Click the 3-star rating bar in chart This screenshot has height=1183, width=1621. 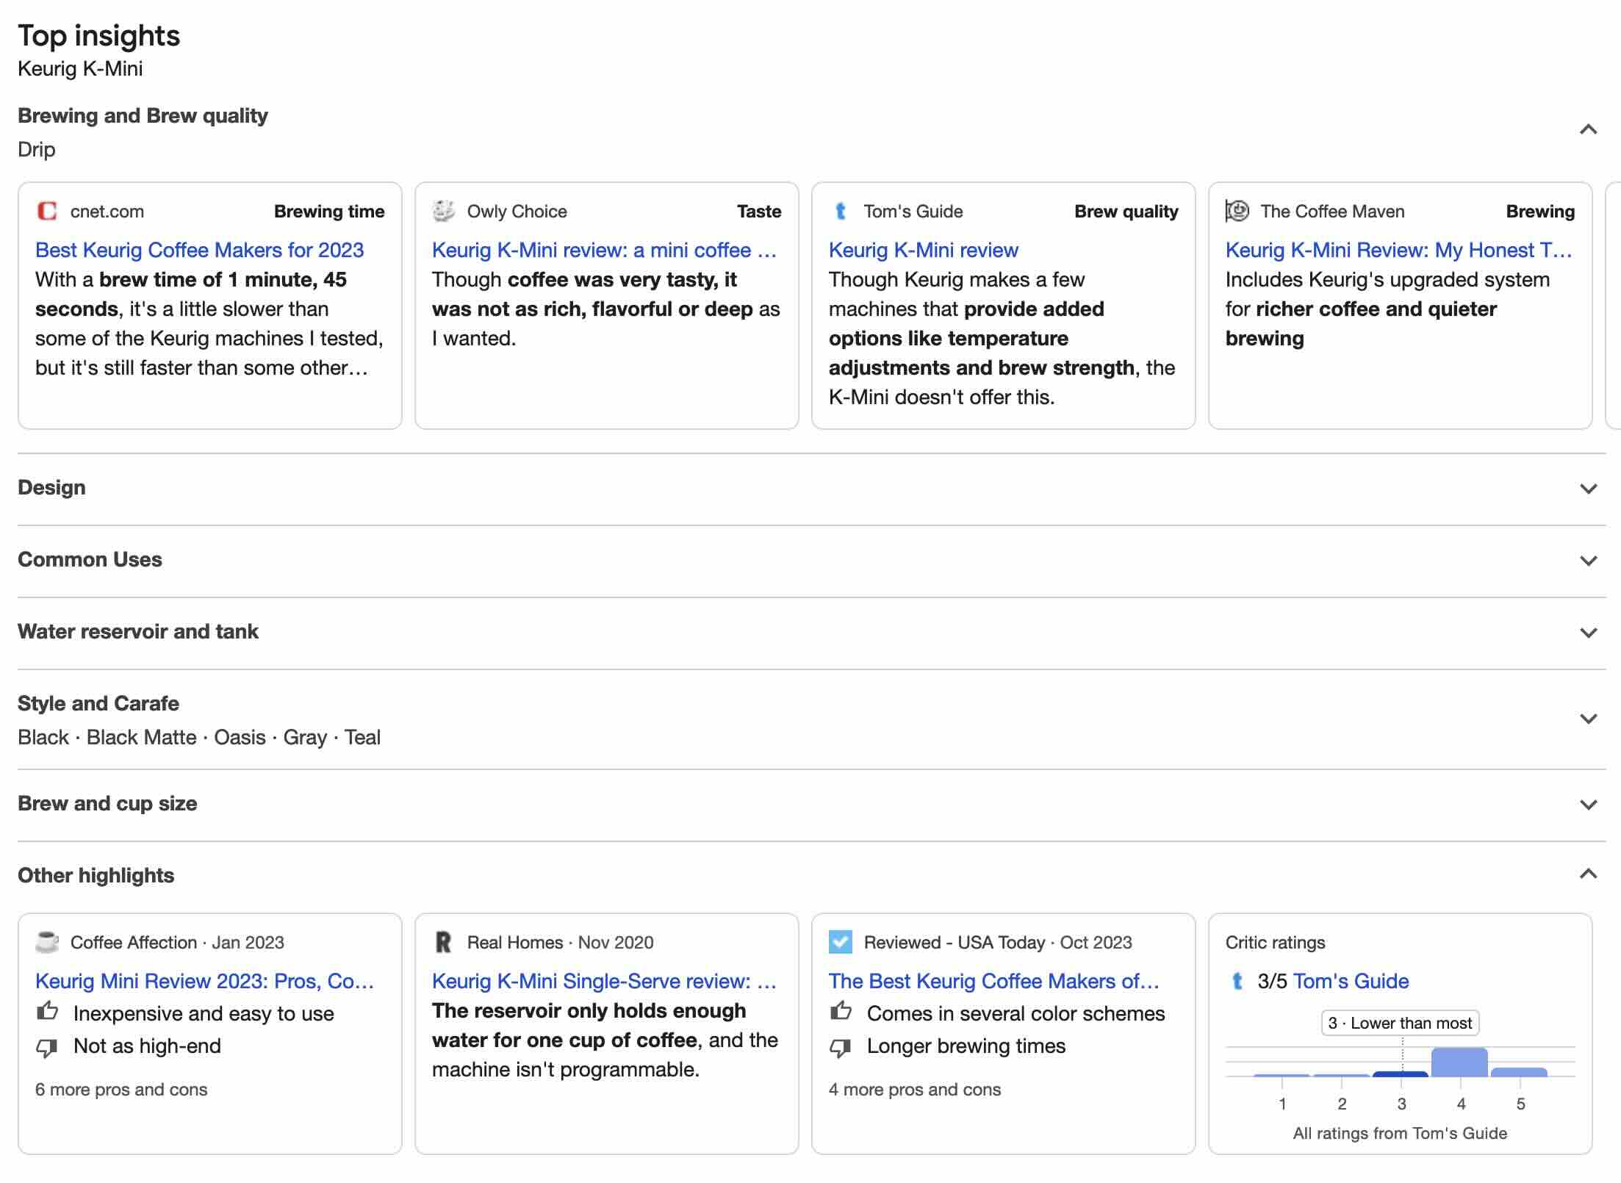(1401, 1074)
